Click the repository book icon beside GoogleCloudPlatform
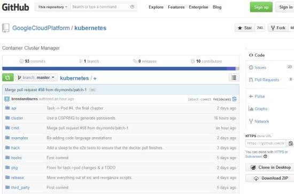The width and height of the screenshot is (294, 194). [x=6, y=28]
